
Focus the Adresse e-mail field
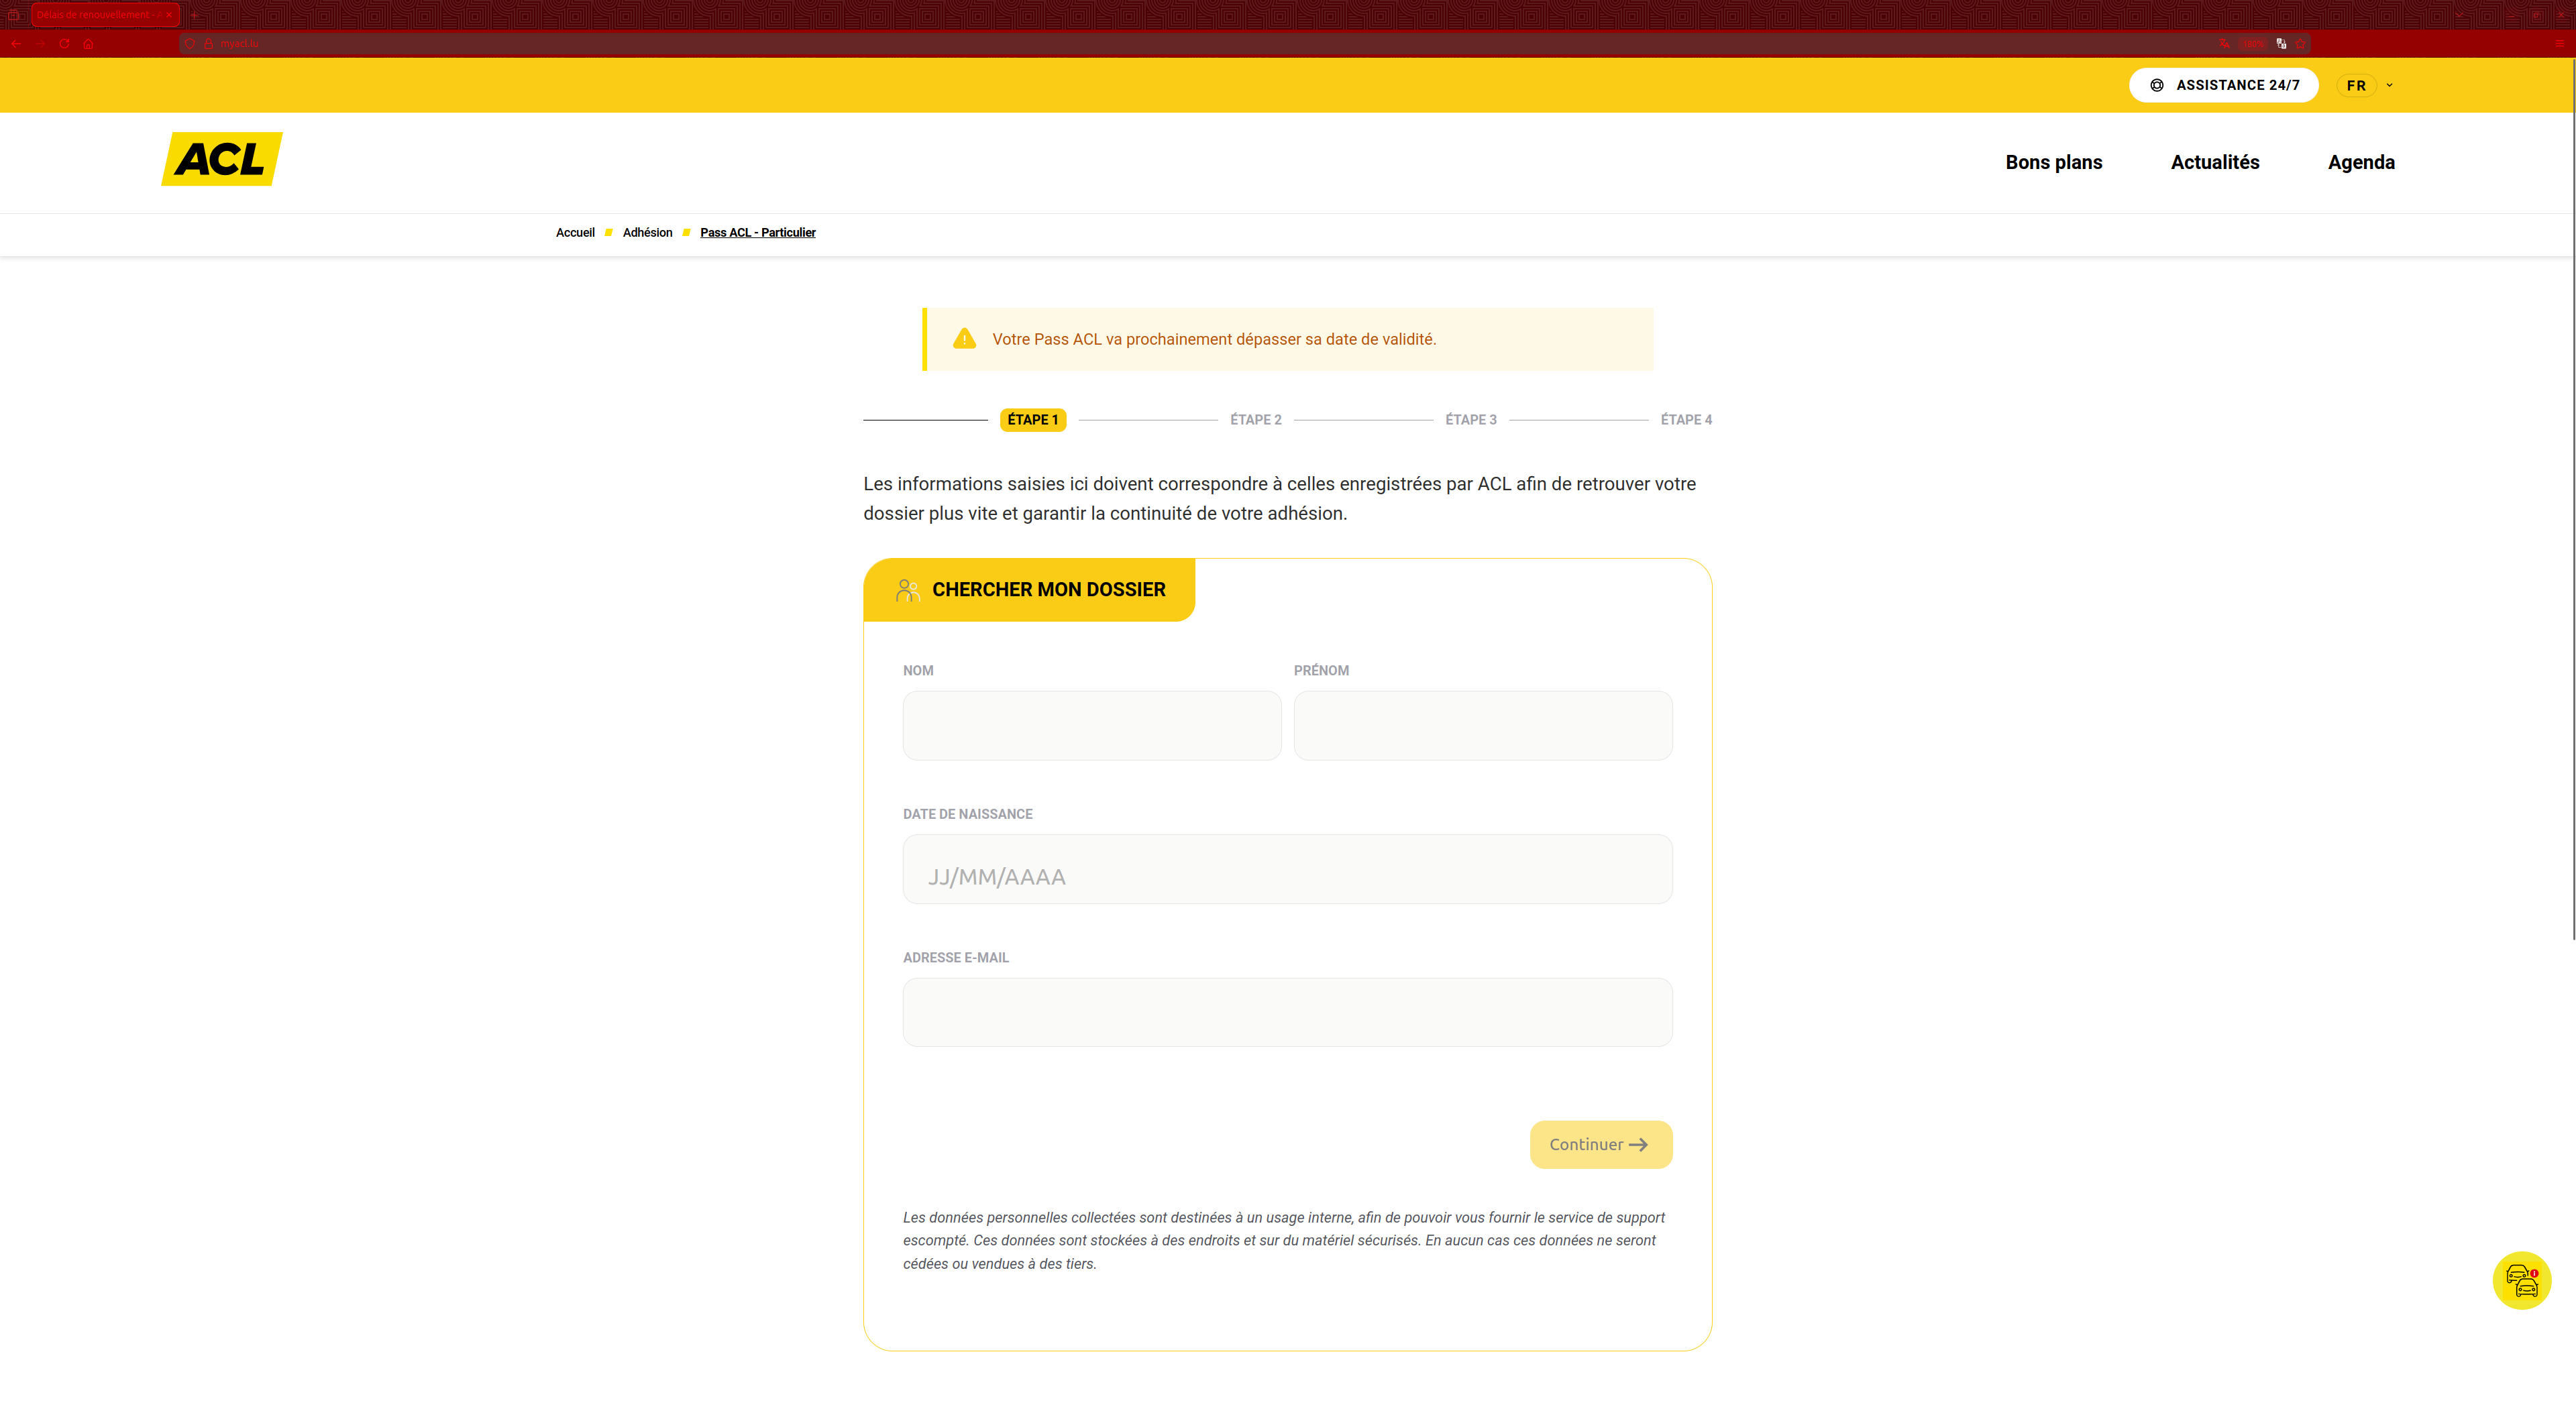pyautogui.click(x=1287, y=1012)
